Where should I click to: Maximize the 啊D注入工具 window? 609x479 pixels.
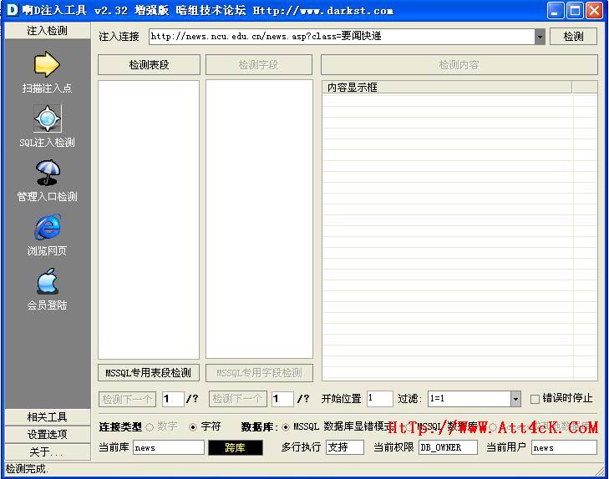575,11
